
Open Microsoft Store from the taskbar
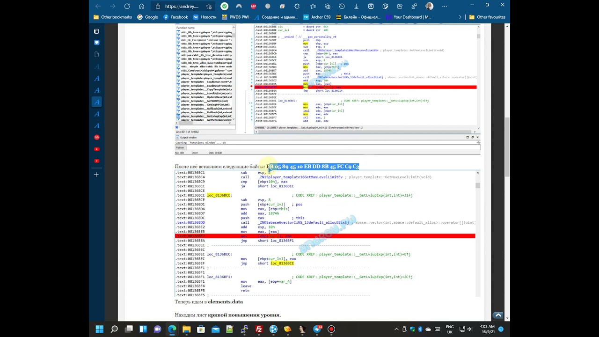(201, 329)
